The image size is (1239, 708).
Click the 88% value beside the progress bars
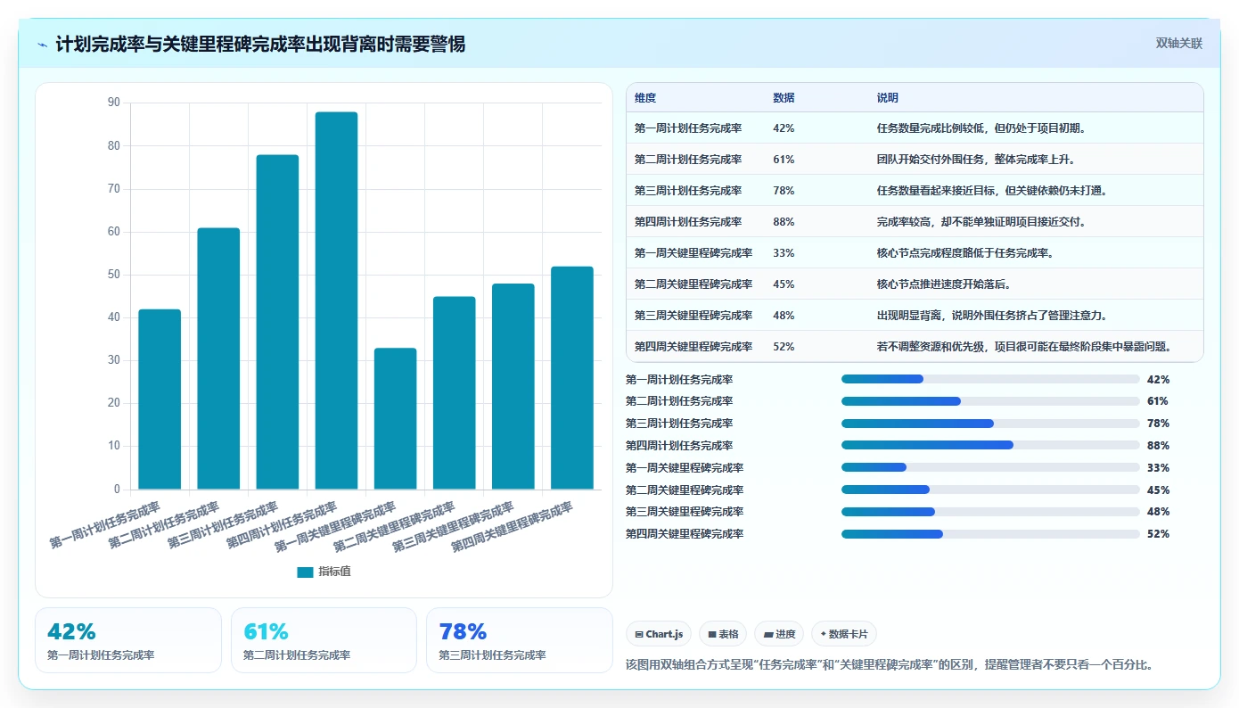(x=1159, y=446)
